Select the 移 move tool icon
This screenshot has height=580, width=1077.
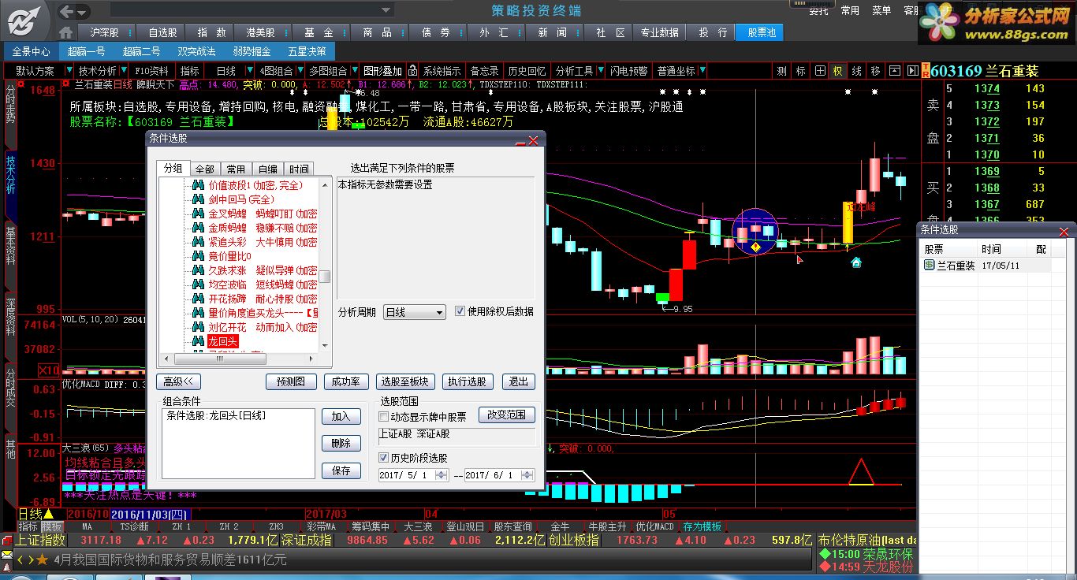pyautogui.click(x=875, y=71)
